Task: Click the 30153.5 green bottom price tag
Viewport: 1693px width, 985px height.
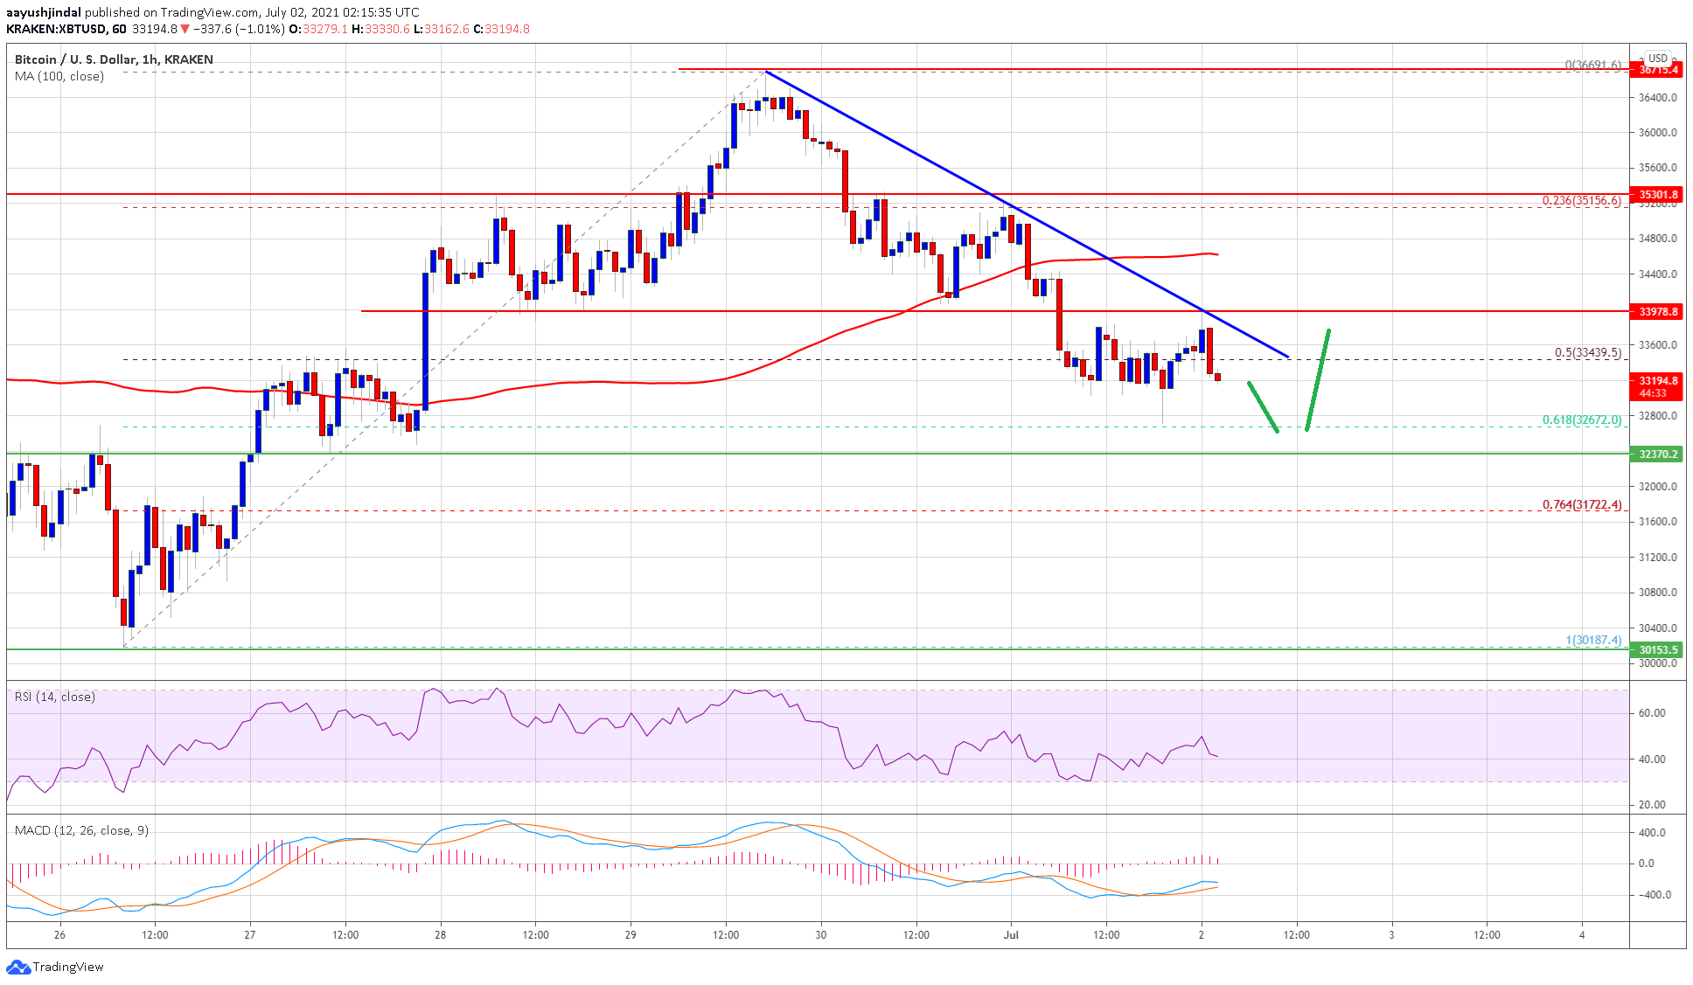Action: [x=1657, y=649]
